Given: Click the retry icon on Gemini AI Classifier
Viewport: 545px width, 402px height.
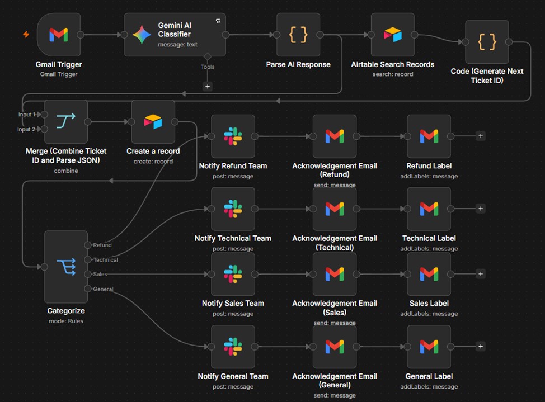Looking at the screenshot, I should coord(218,21).
